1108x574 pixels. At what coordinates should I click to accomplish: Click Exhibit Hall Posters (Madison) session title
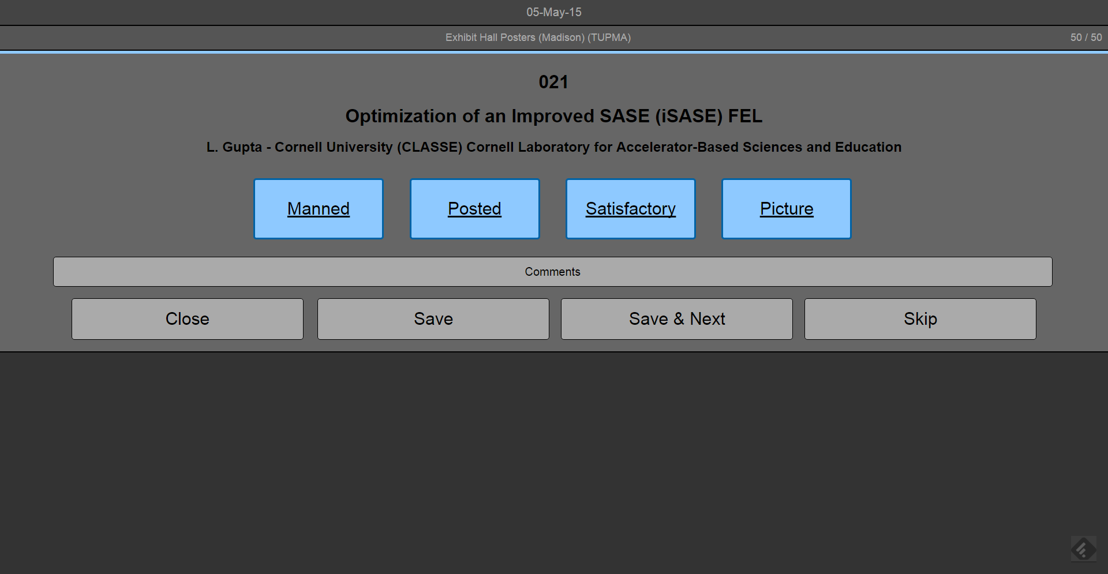538,37
